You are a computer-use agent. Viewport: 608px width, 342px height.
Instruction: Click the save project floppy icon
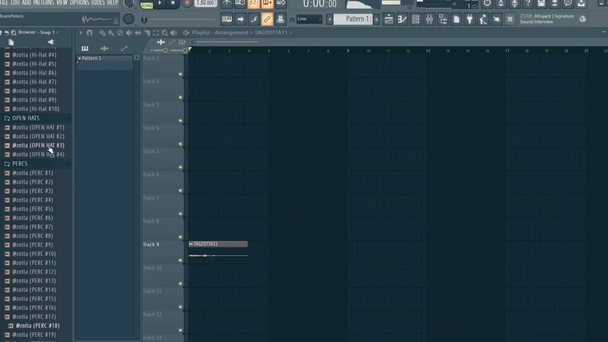click(x=541, y=3)
